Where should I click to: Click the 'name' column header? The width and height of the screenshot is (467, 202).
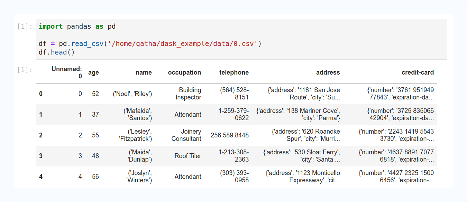coord(144,73)
